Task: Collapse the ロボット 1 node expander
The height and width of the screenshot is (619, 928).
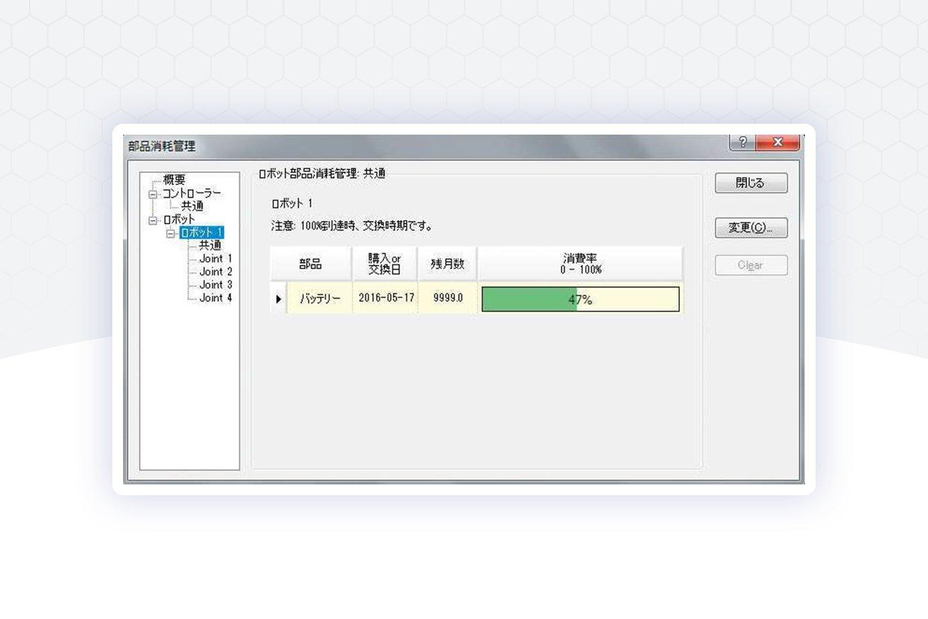Action: (171, 233)
